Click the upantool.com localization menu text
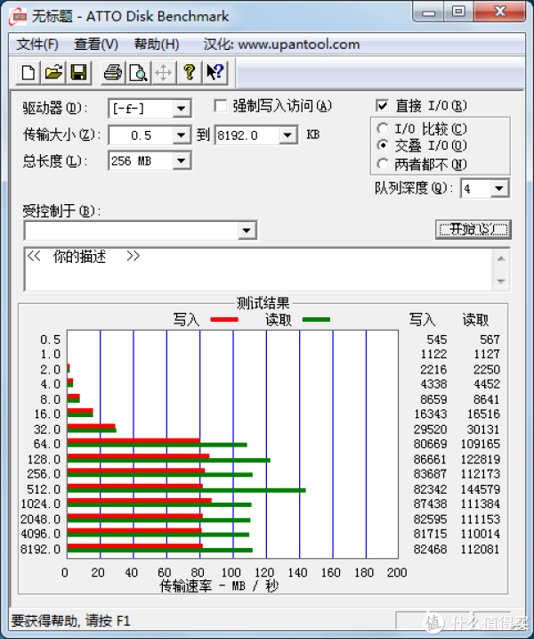The height and width of the screenshot is (639, 534). point(281,44)
